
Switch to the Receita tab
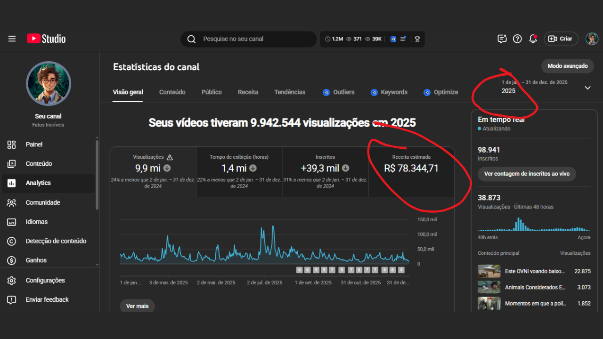tap(248, 92)
